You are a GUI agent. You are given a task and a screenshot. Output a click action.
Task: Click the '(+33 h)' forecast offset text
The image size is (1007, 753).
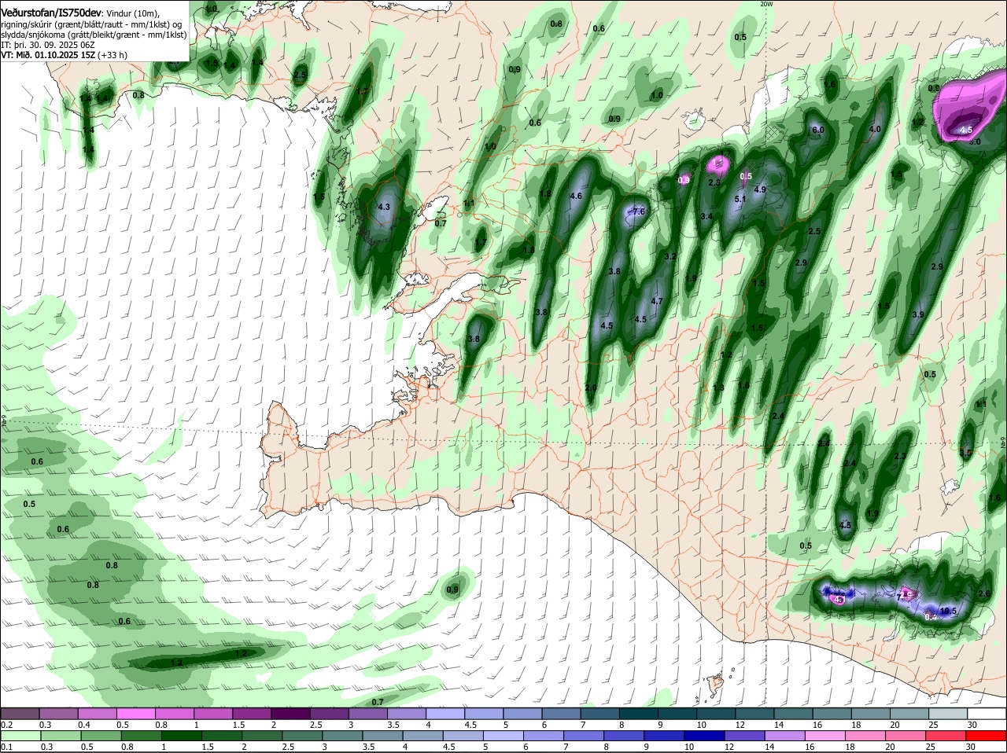click(113, 55)
